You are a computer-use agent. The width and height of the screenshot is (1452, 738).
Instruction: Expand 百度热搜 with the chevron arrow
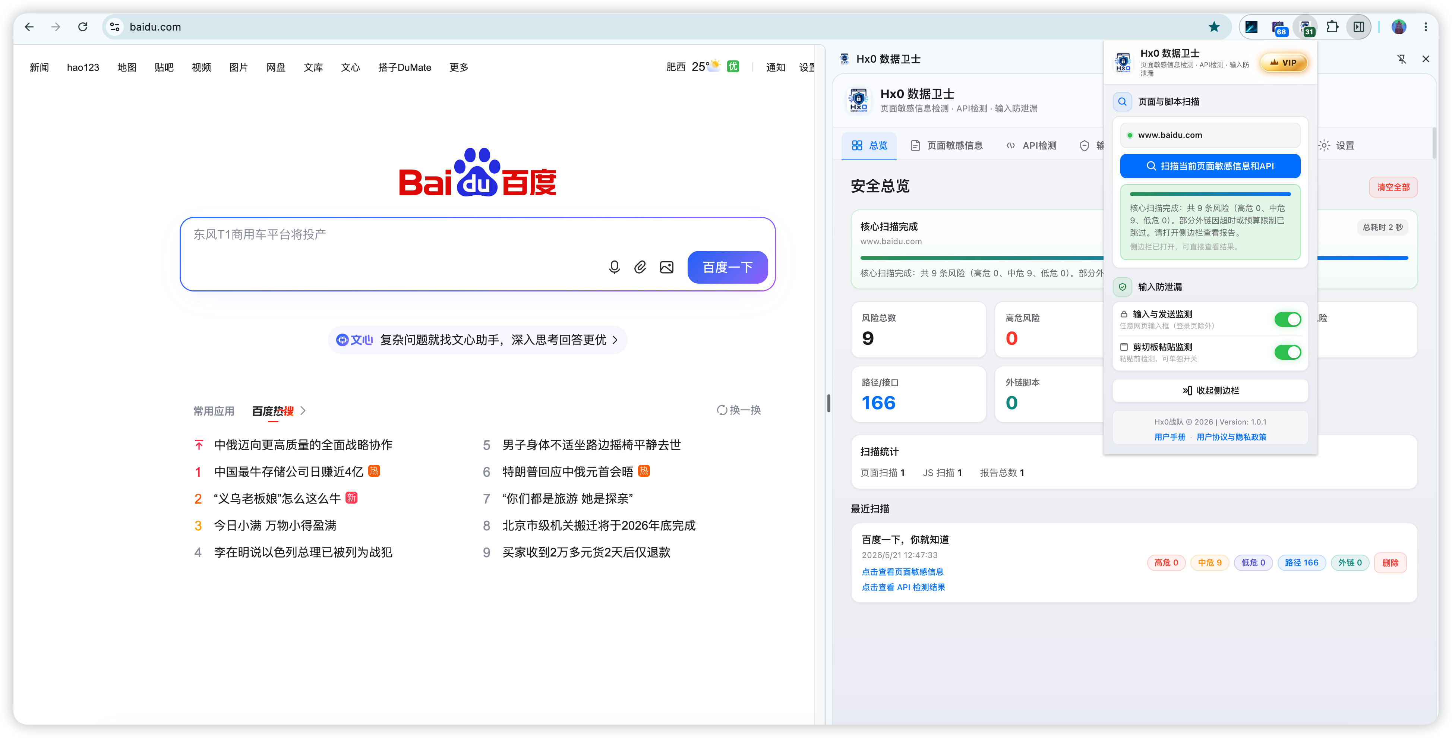coord(303,411)
